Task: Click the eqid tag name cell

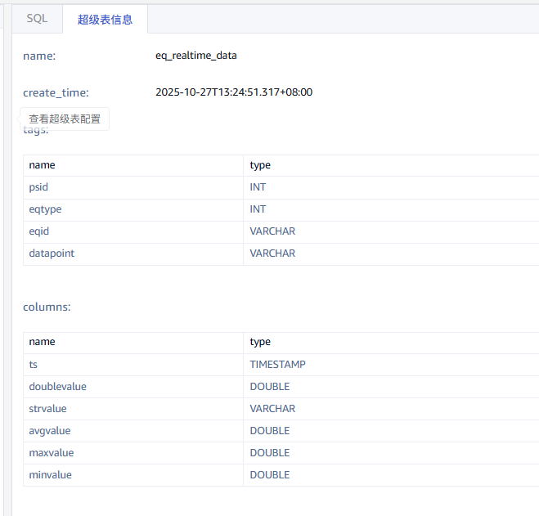Action: coord(39,231)
